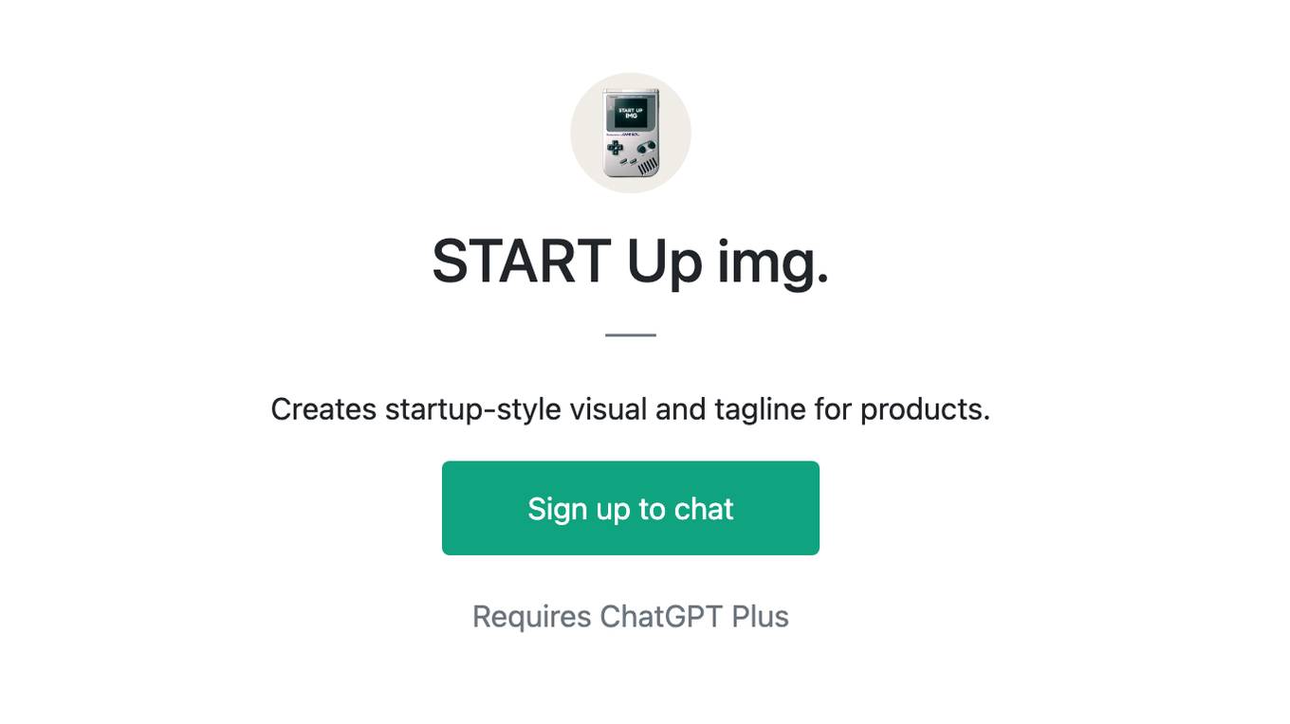Viewport: 1290px width, 724px height.
Task: Click the Game Boy avatar icon
Action: pyautogui.click(x=631, y=133)
